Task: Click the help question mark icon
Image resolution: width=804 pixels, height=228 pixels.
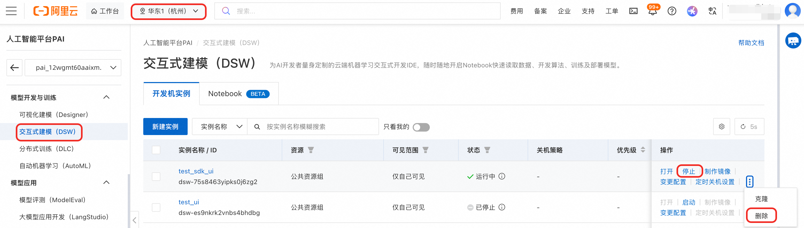Action: click(672, 11)
